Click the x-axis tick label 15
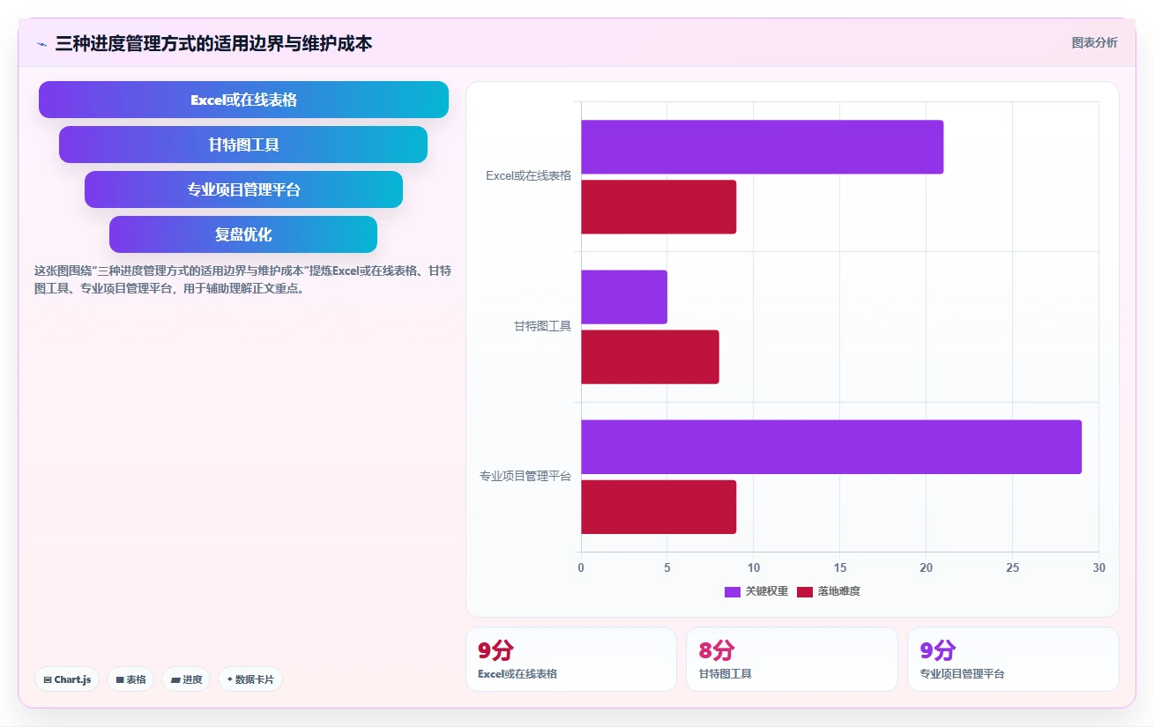The width and height of the screenshot is (1154, 727). click(x=839, y=568)
